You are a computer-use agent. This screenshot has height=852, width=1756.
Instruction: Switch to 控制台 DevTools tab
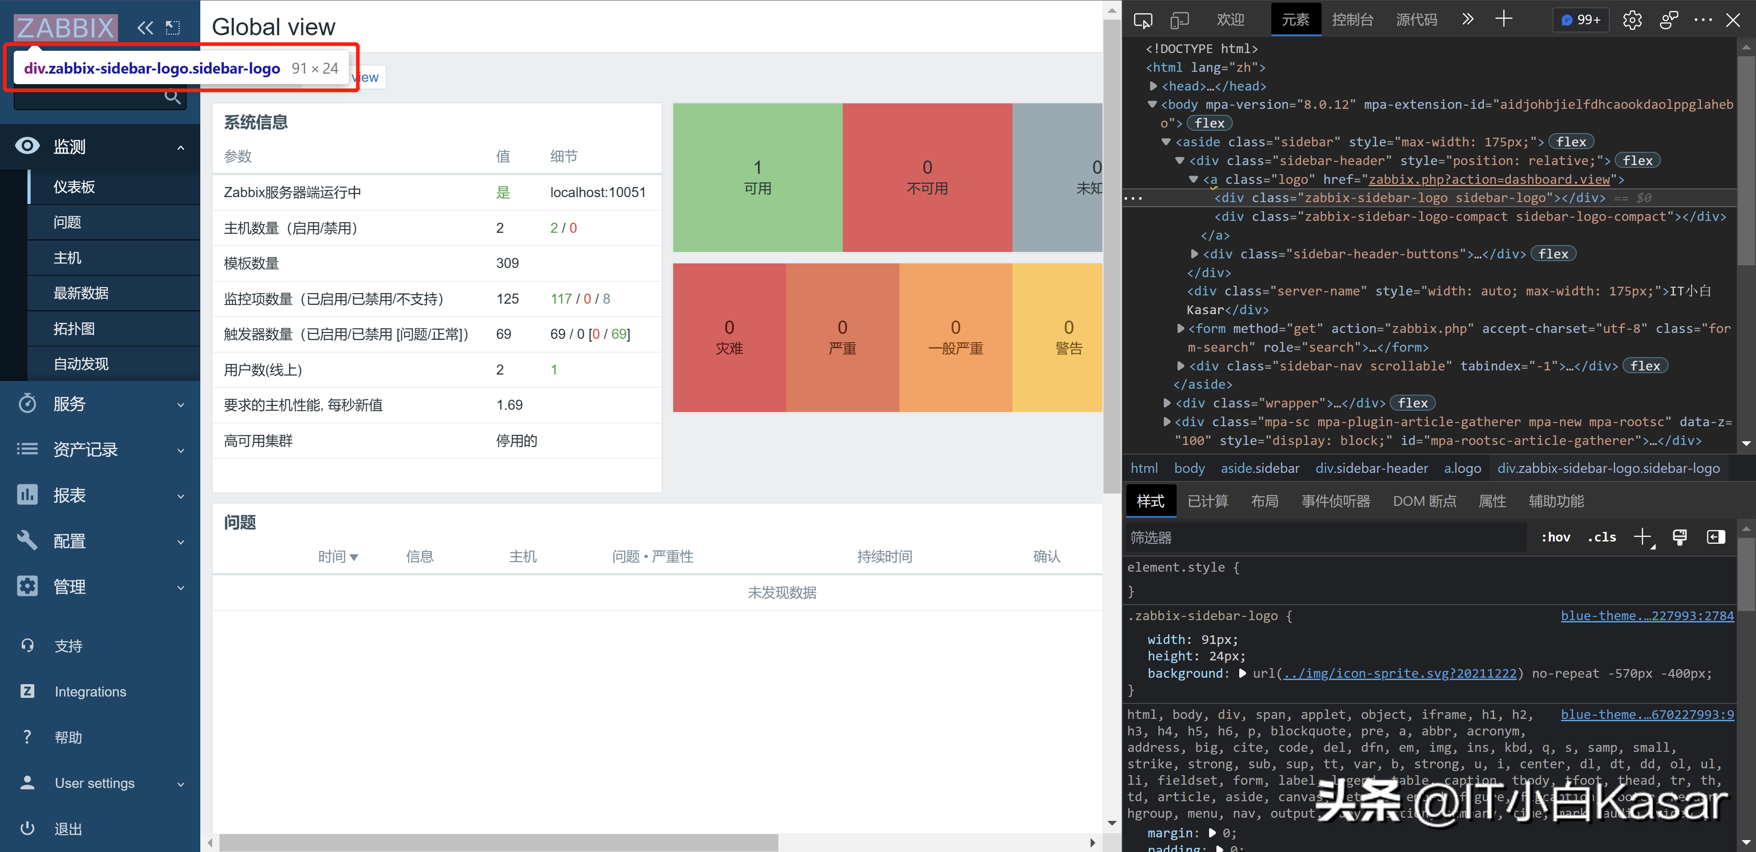pos(1353,20)
